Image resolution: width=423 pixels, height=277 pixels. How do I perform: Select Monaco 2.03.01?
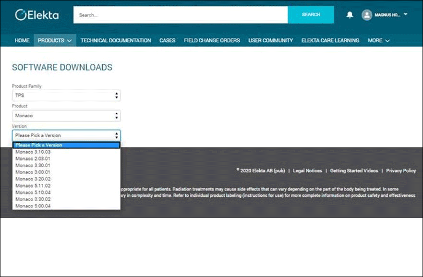pyautogui.click(x=66, y=158)
